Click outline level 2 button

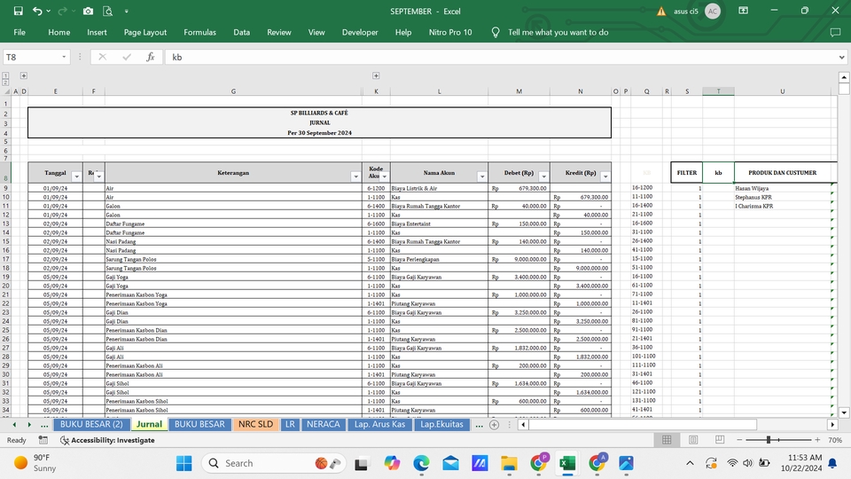(x=5, y=82)
